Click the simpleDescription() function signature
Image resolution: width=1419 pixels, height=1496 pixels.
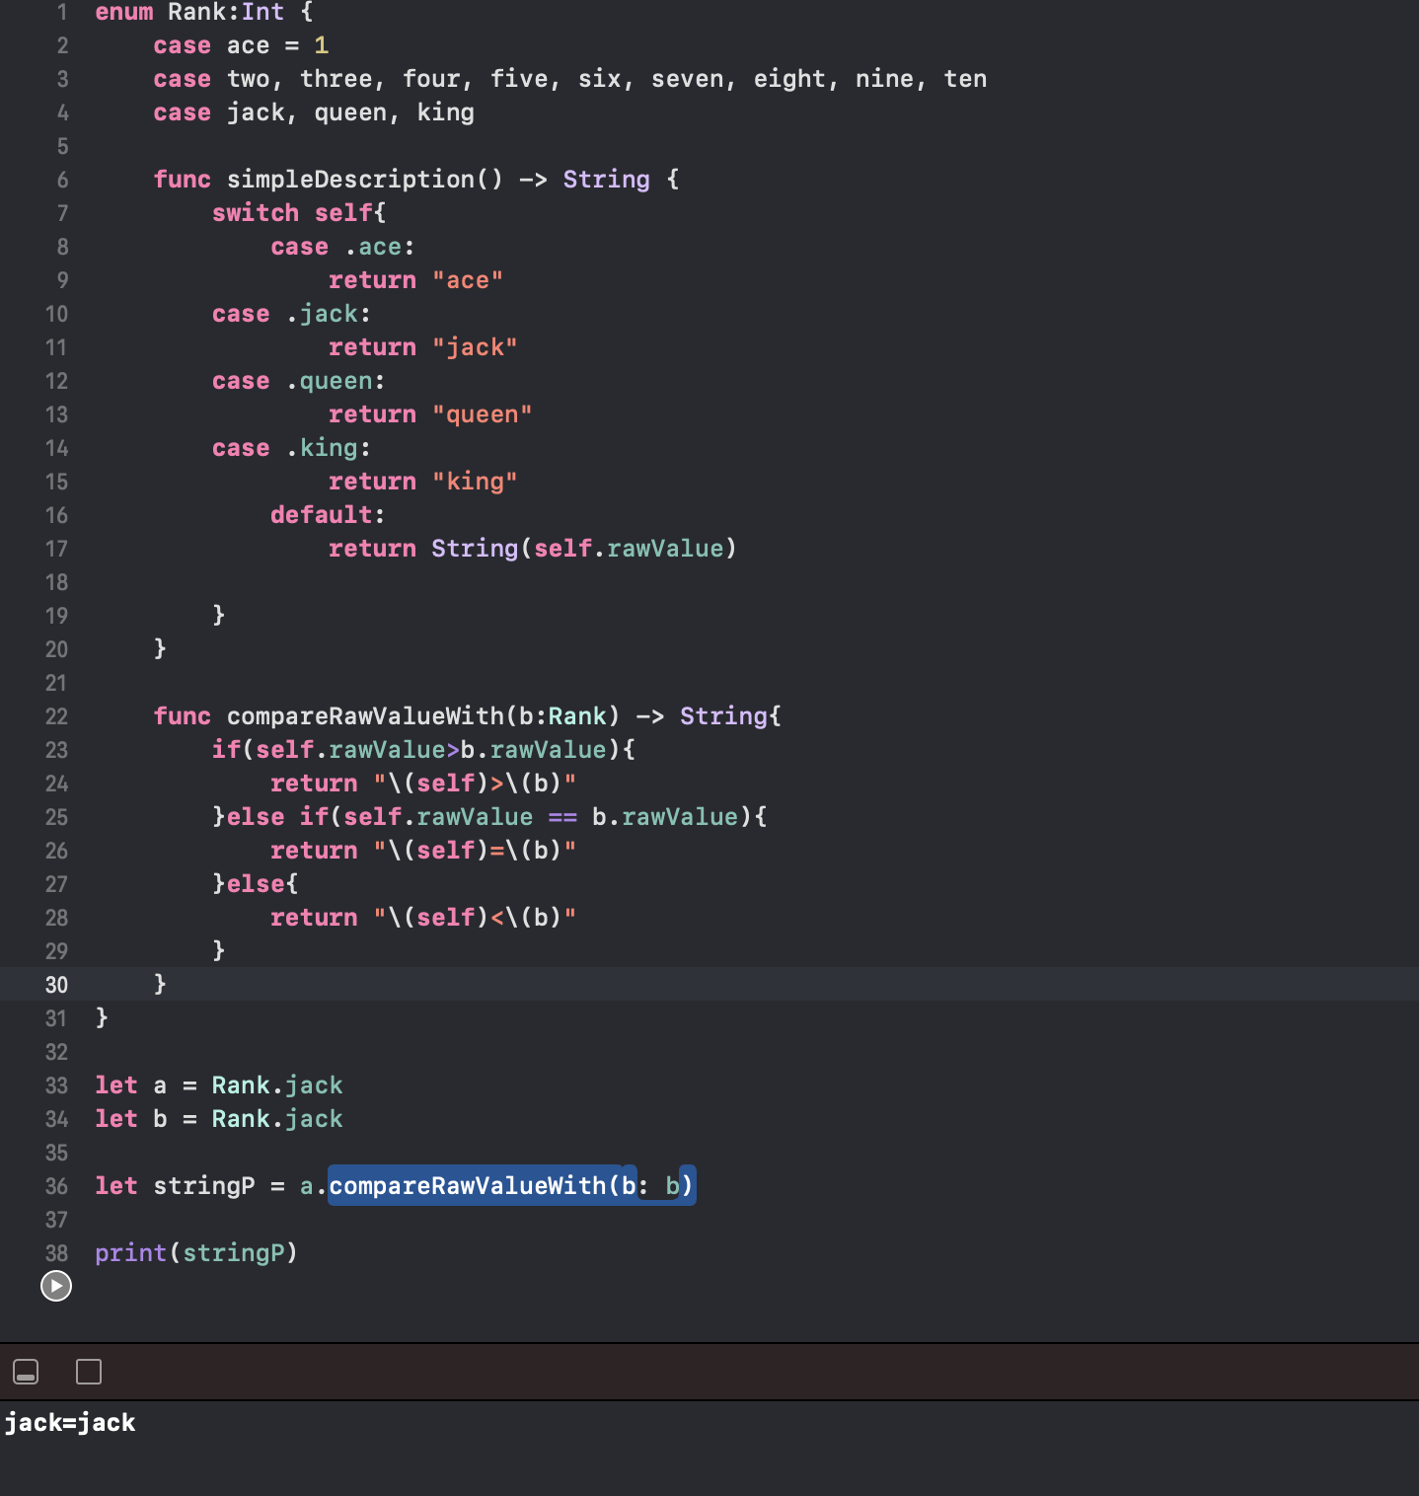pos(416,180)
